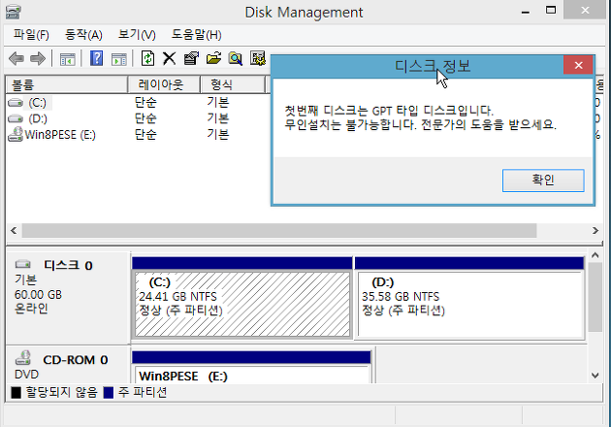
Task: Click the Forward arrow toolbar icon
Action: coord(38,59)
